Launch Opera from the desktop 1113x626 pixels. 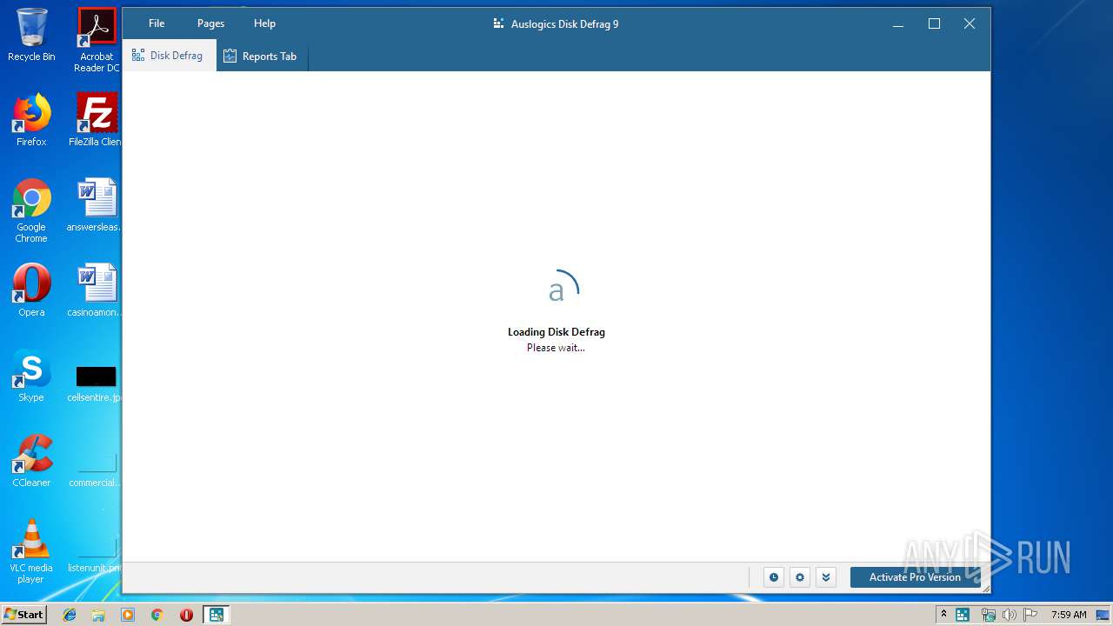pos(31,290)
